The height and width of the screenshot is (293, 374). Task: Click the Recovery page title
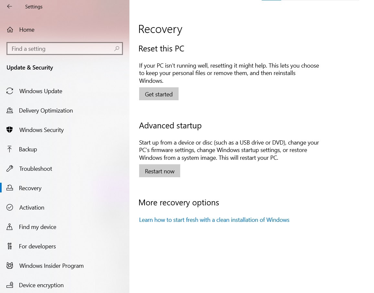pyautogui.click(x=160, y=29)
